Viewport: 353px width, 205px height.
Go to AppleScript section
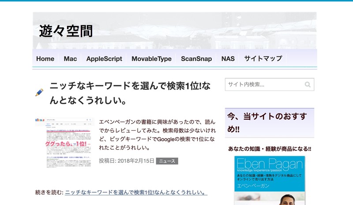(x=104, y=59)
